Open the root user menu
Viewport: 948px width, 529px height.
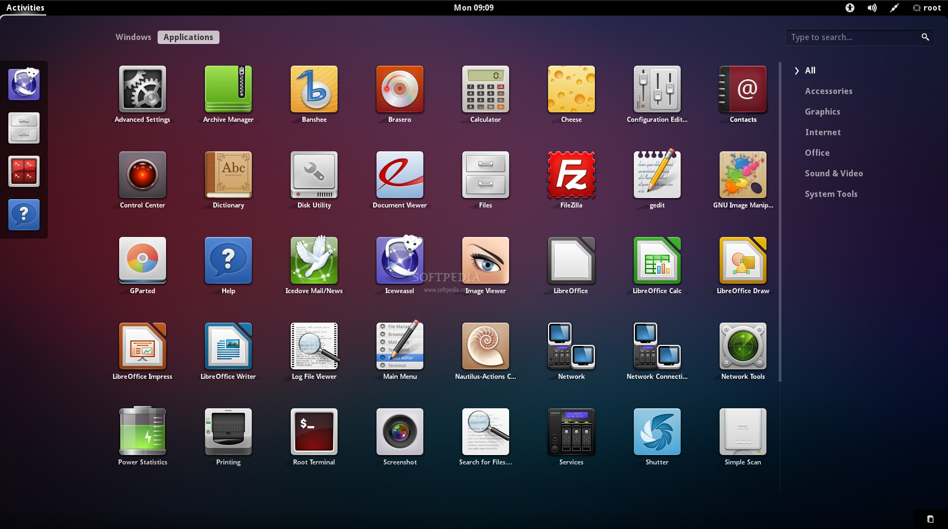[x=927, y=8]
